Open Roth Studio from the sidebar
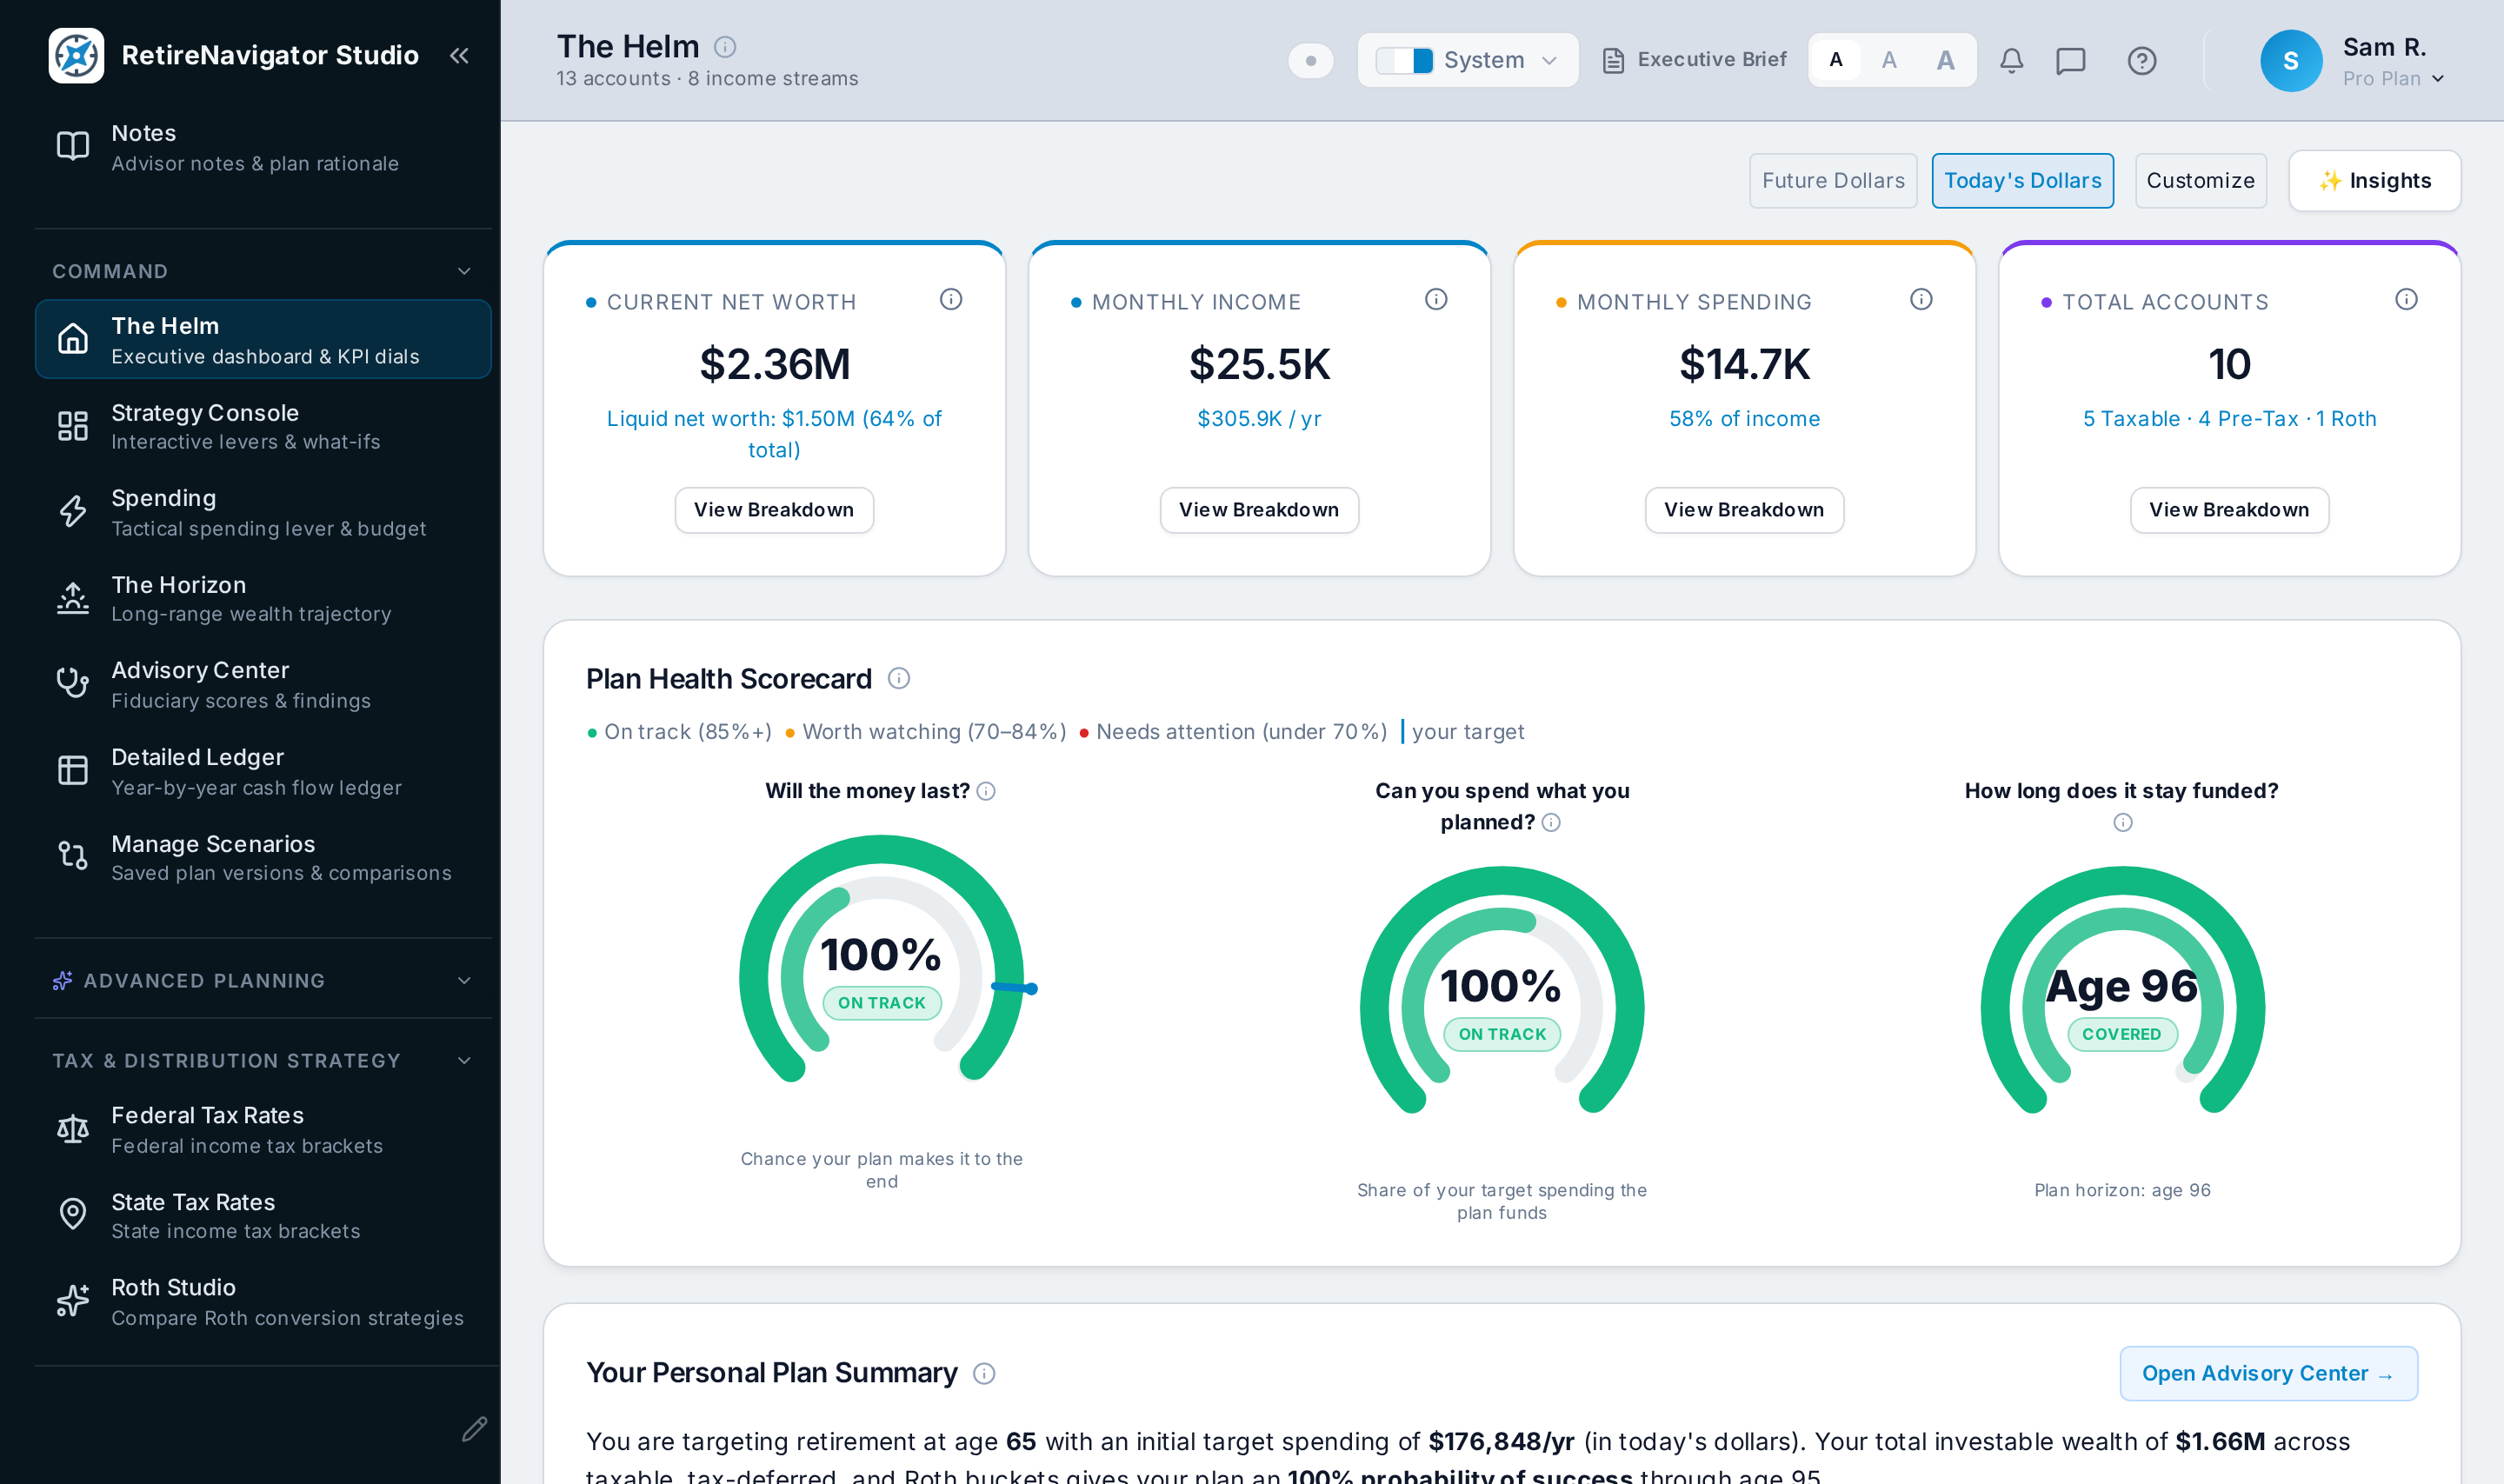 pyautogui.click(x=262, y=1302)
